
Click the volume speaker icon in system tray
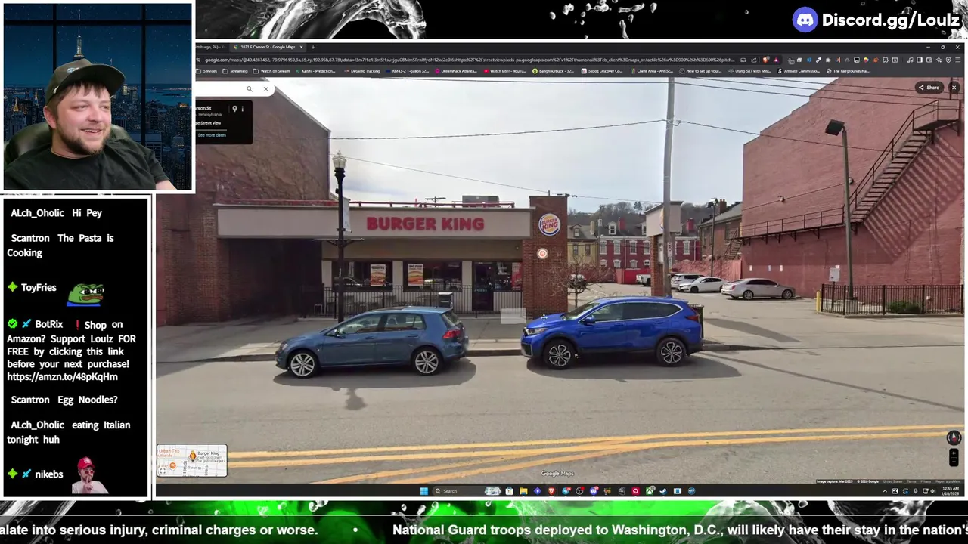coord(932,491)
